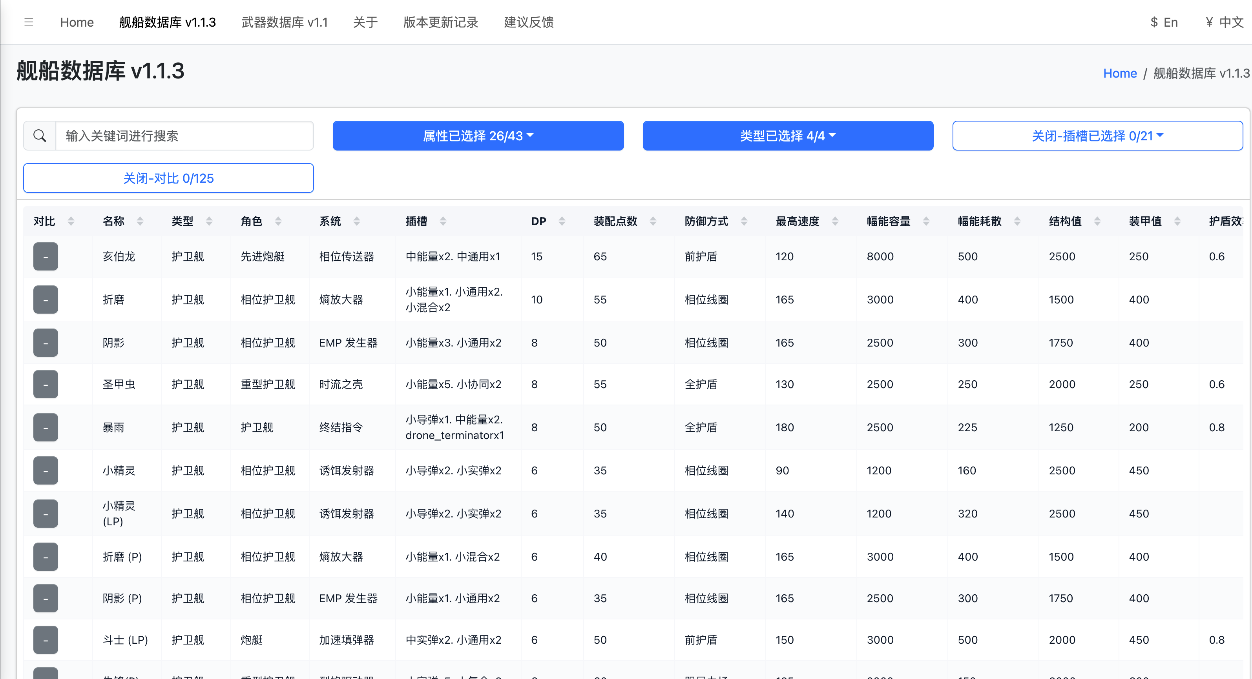
Task: Toggle compare for 亥伯龙 ship row
Action: [x=45, y=256]
